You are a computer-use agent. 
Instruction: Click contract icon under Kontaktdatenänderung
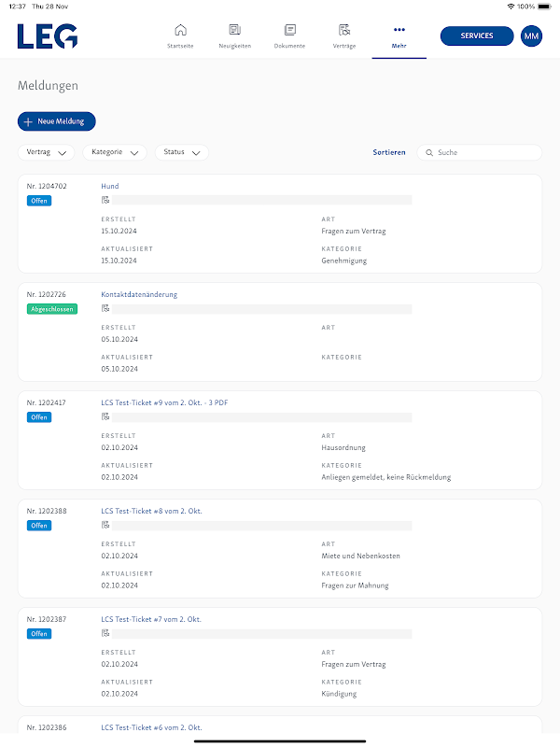pos(105,308)
